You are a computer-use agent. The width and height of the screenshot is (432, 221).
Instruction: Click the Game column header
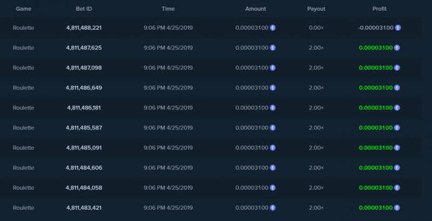[23, 9]
